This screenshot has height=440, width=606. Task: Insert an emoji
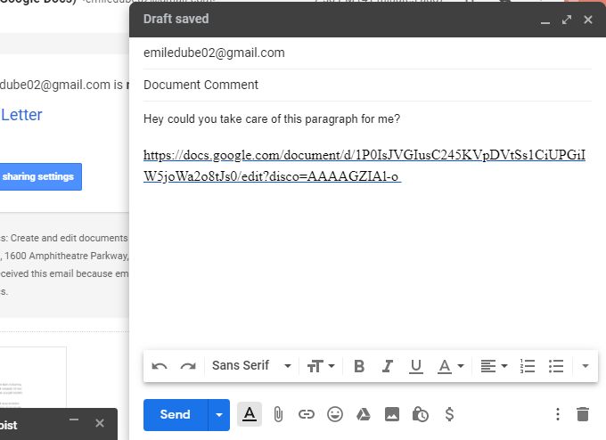pos(335,414)
